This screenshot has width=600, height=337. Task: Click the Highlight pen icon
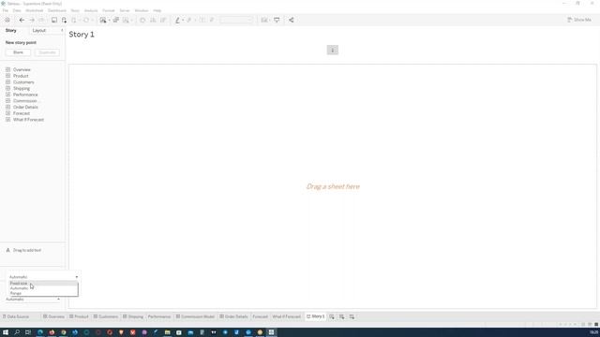pyautogui.click(x=177, y=20)
